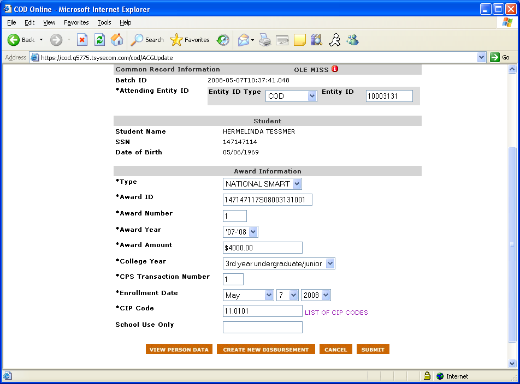Screen dimensions: 520x384
Task: Open the Type NATIONAL SMART dropdown
Action: tap(262, 184)
